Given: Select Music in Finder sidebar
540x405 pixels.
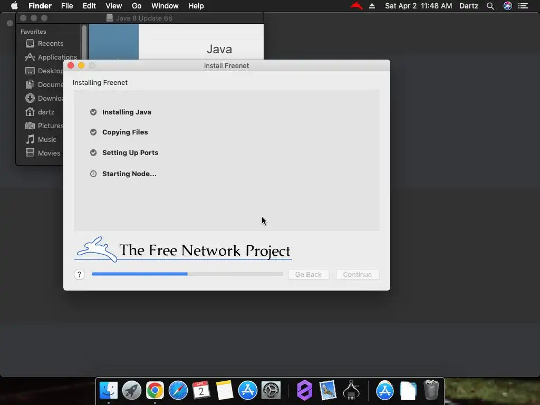Looking at the screenshot, I should [x=41, y=139].
